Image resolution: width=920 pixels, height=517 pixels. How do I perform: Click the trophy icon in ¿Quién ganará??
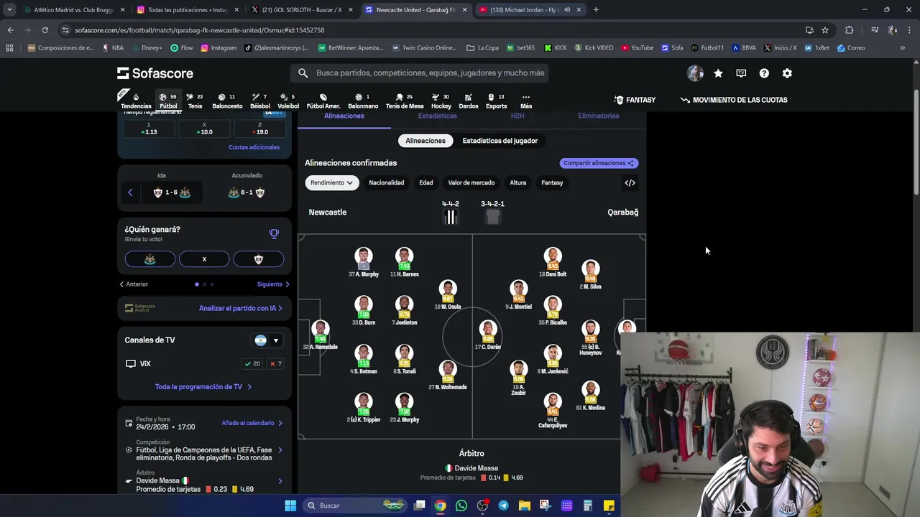274,234
